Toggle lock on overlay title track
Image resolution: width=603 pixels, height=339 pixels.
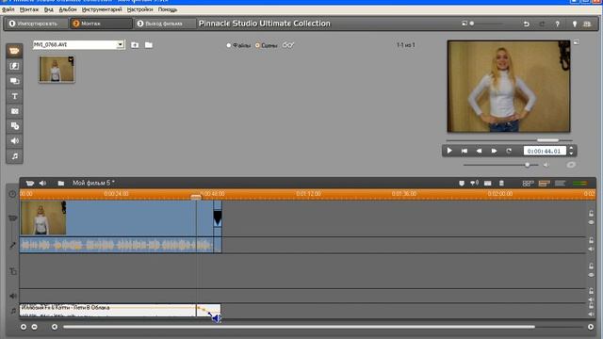pos(591,266)
